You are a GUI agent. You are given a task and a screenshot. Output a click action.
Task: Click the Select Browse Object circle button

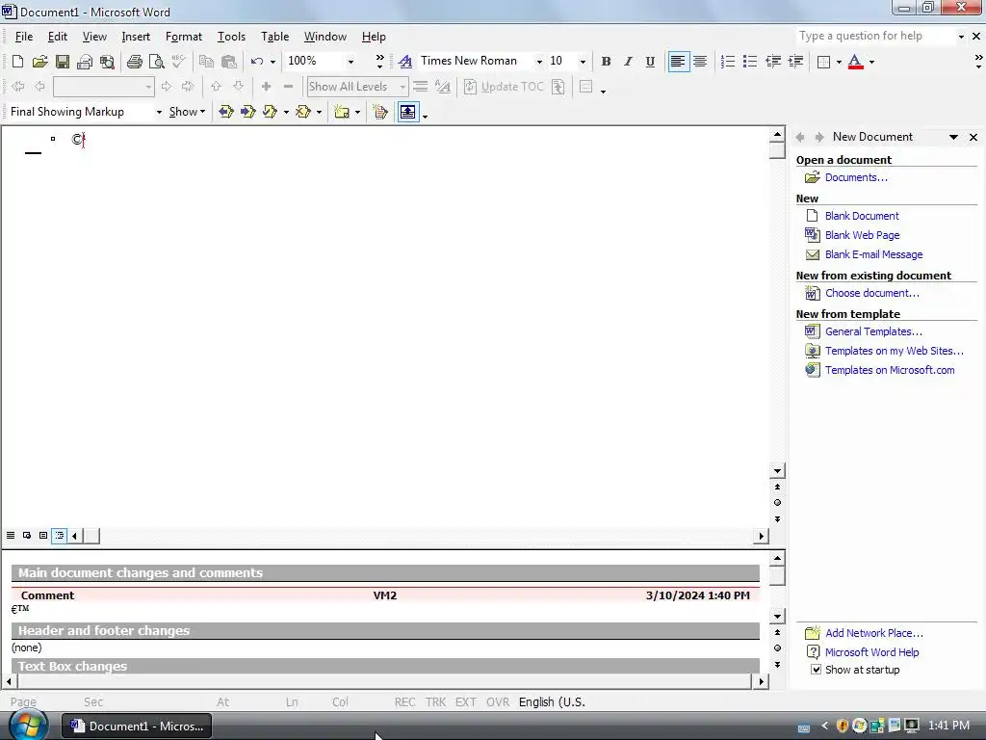click(x=777, y=503)
